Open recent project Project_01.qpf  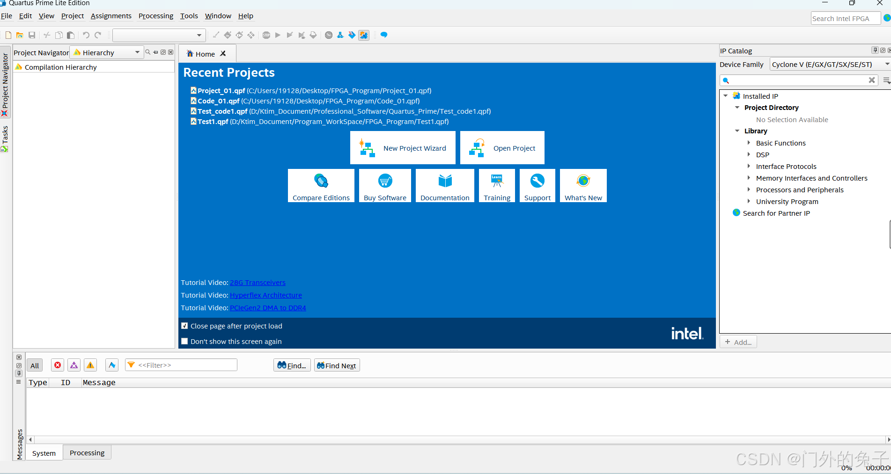pos(311,91)
